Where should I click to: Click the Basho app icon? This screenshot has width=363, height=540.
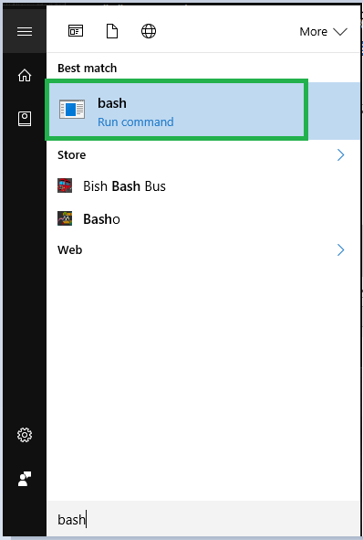pos(65,218)
